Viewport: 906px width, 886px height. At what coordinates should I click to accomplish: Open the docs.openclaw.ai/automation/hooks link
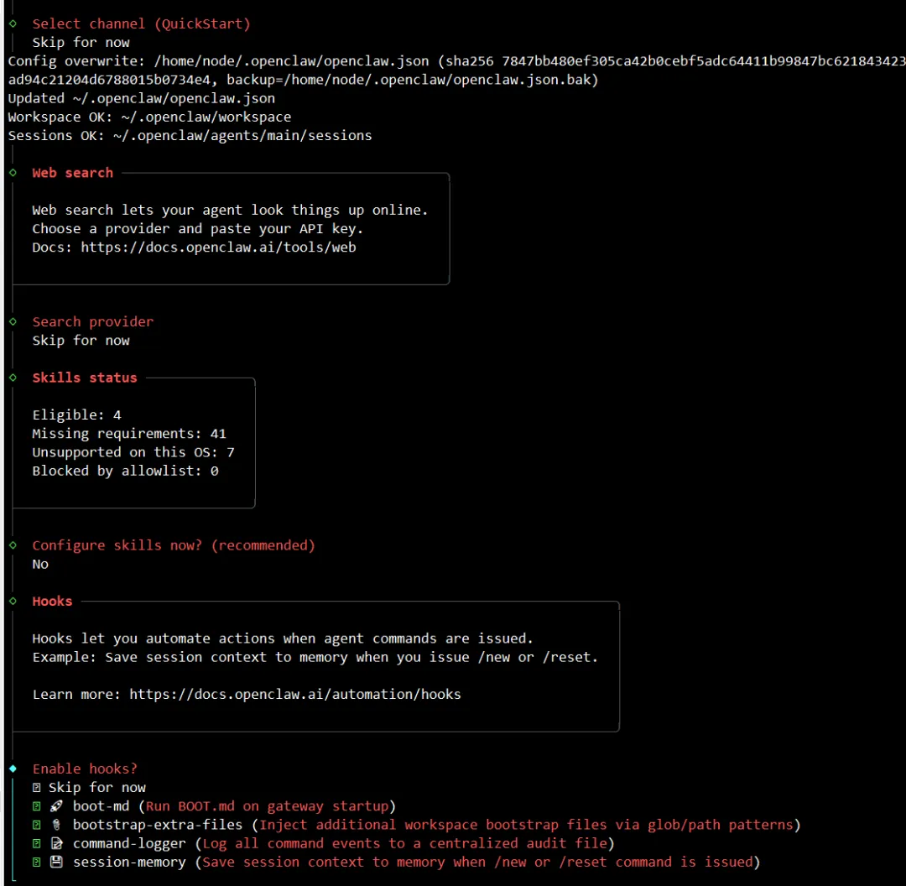(x=295, y=694)
